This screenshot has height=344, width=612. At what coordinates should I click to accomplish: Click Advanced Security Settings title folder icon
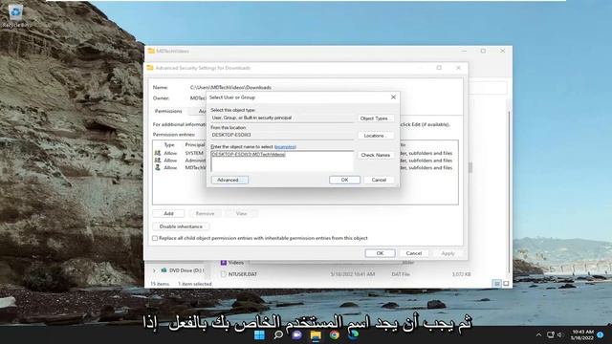pos(150,68)
